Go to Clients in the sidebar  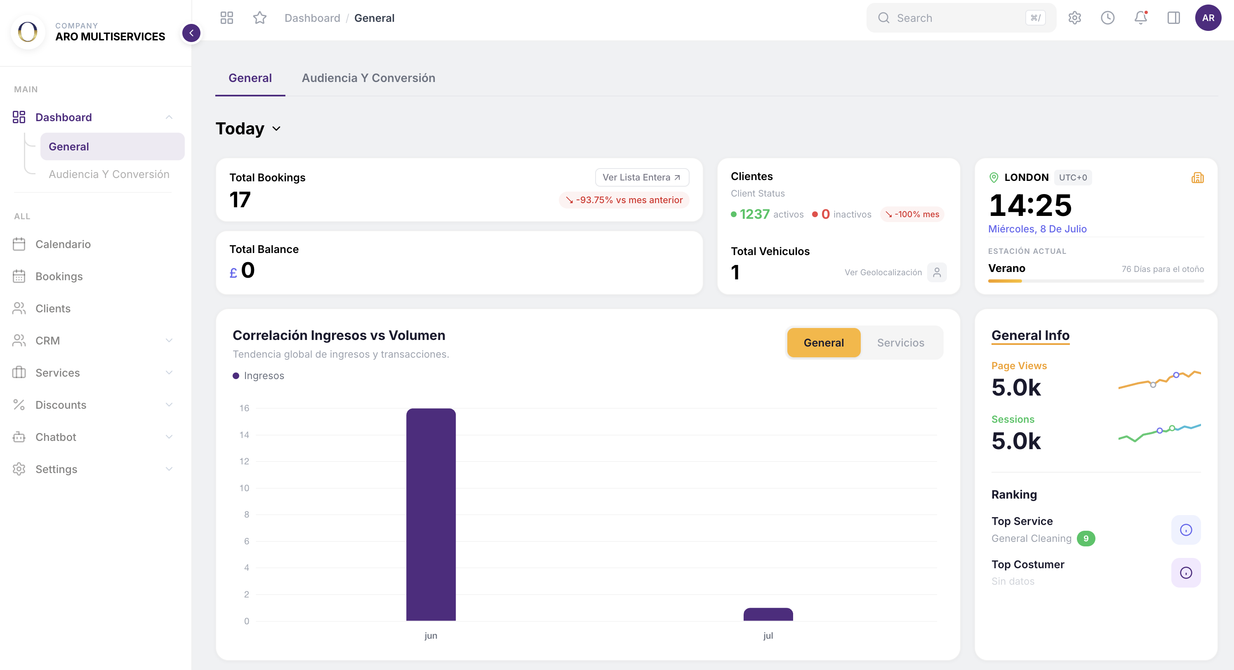pos(53,308)
